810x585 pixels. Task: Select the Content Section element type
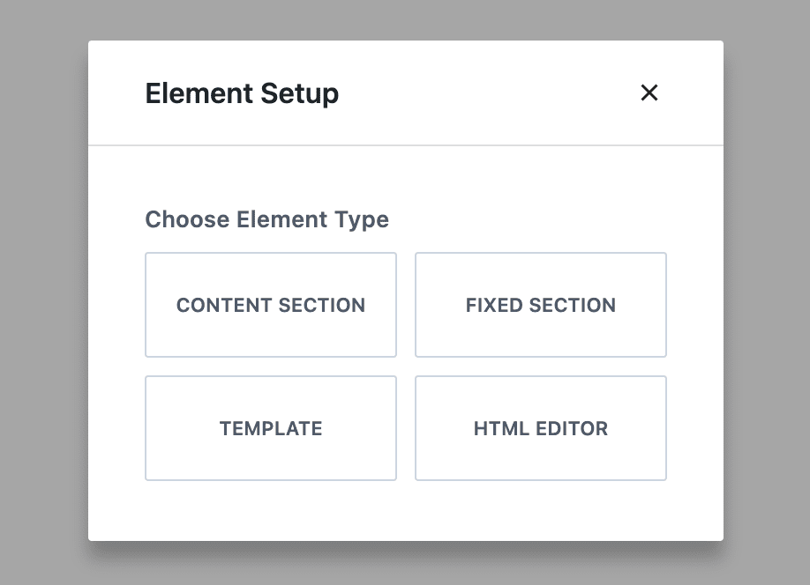tap(271, 305)
